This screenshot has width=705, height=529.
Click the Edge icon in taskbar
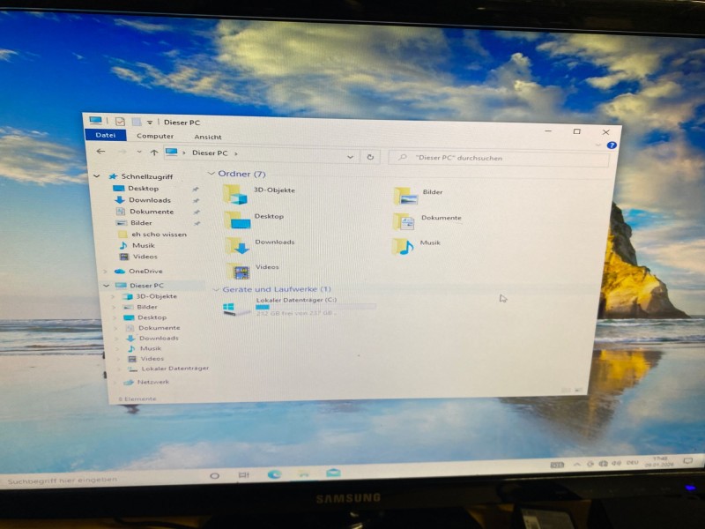(274, 474)
